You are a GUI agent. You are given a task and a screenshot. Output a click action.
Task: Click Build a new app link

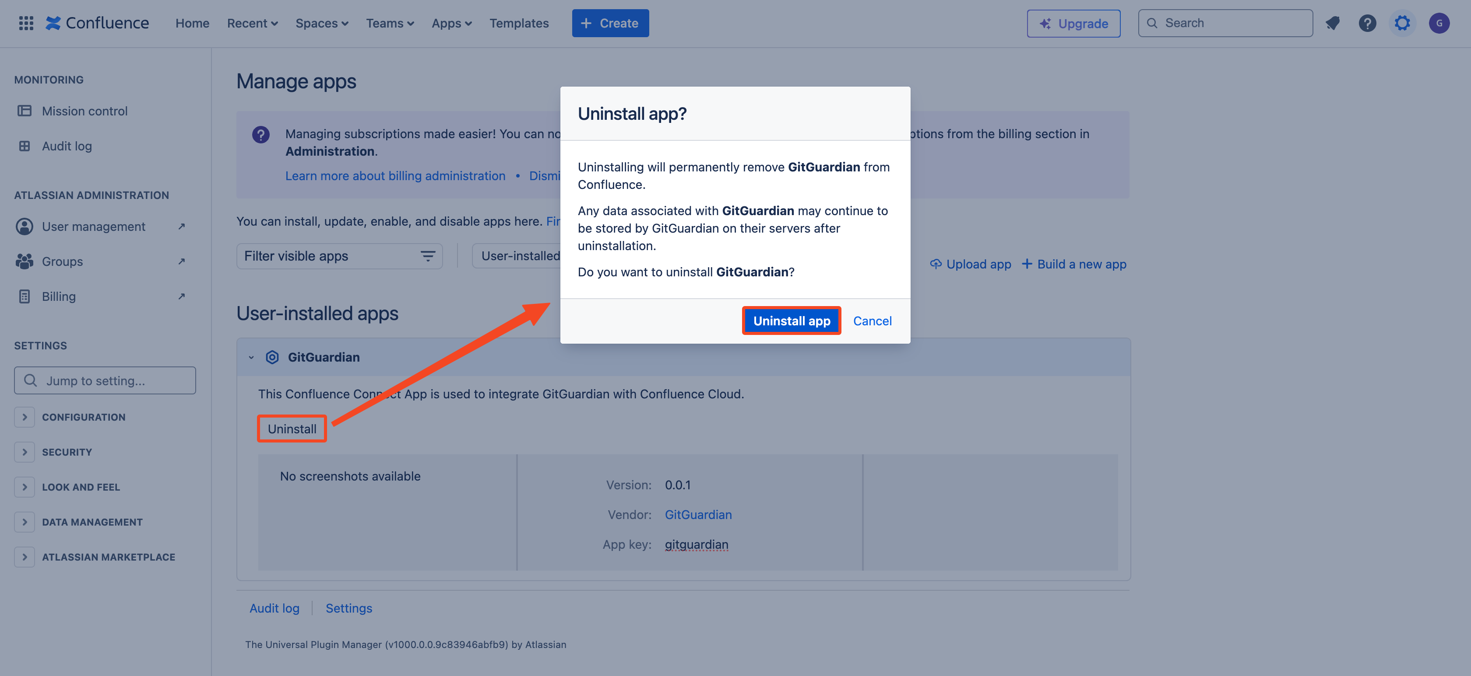click(x=1074, y=264)
